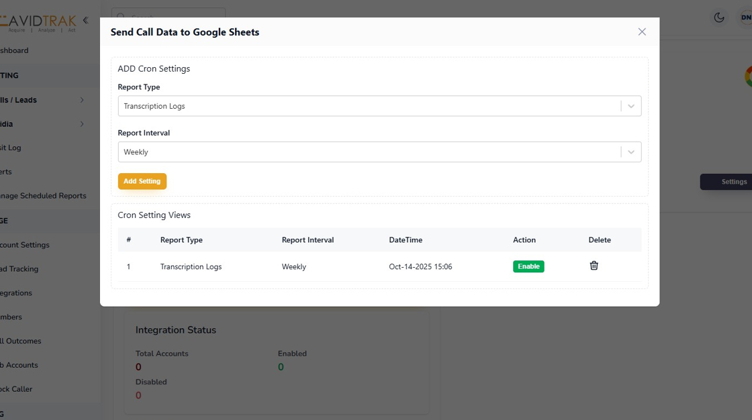Click the AvidTrak logo
This screenshot has height=420, width=752.
39,21
